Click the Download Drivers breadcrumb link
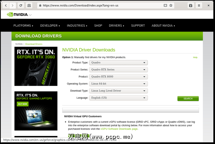This screenshot has height=144, width=215. 34,44
